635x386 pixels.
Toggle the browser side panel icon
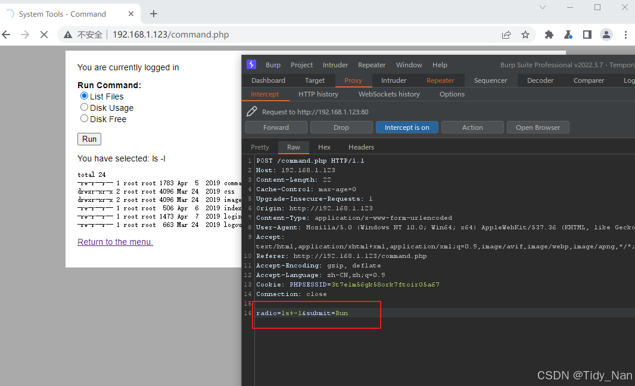587,35
